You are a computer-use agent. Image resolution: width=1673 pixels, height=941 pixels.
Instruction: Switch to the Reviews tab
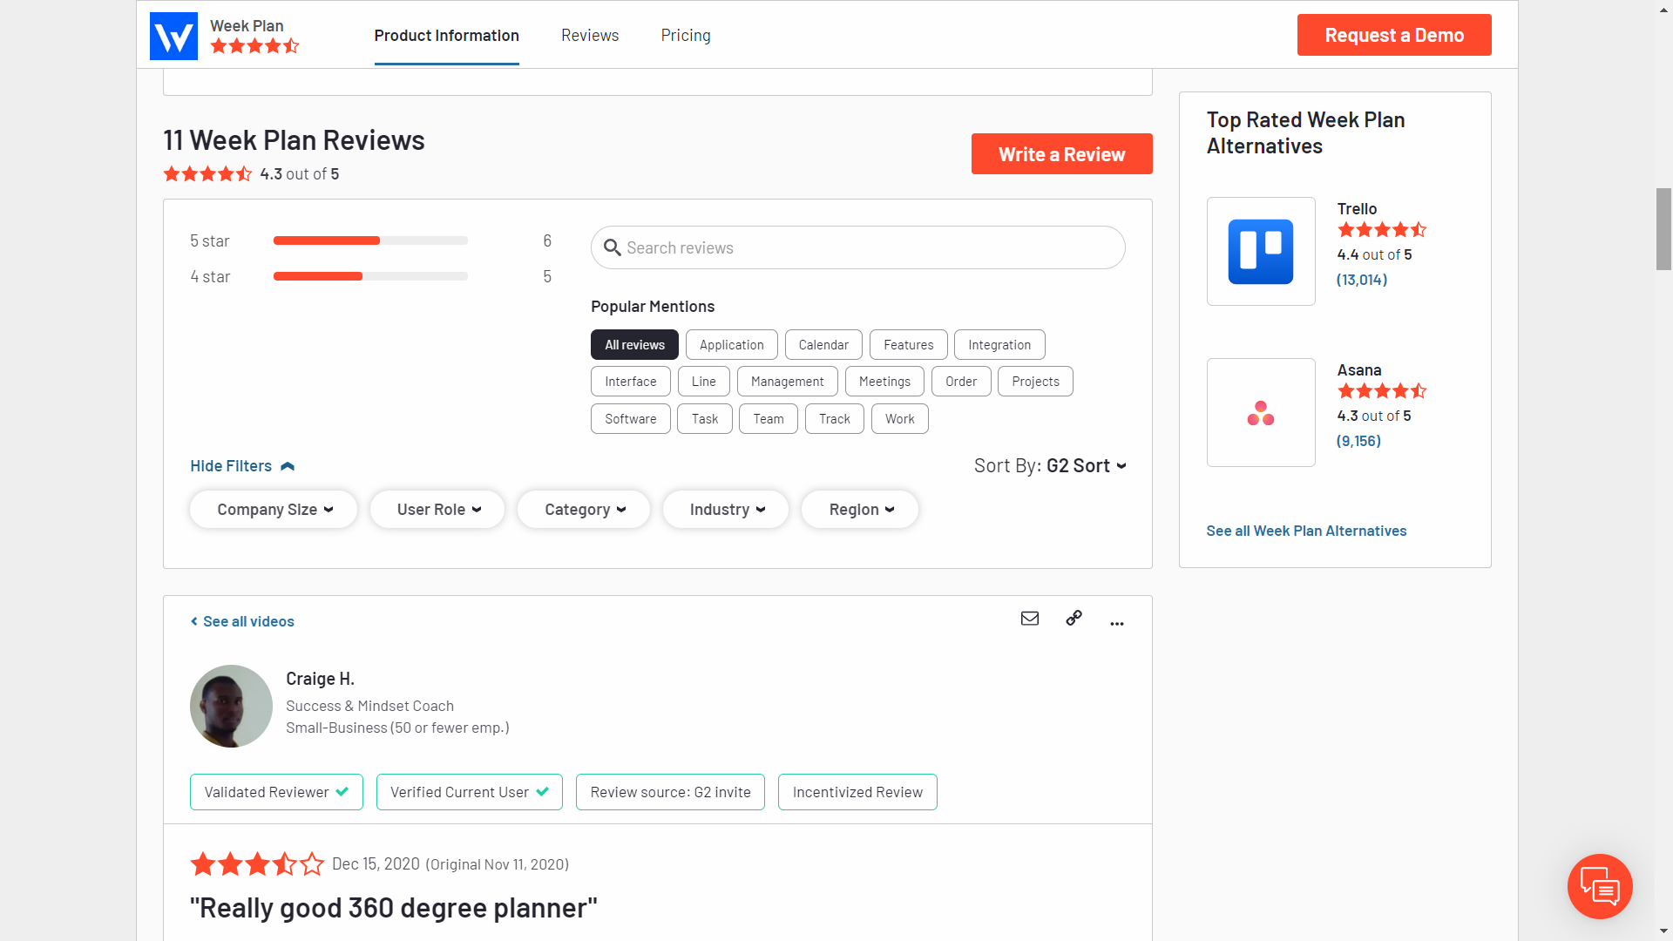590,36
